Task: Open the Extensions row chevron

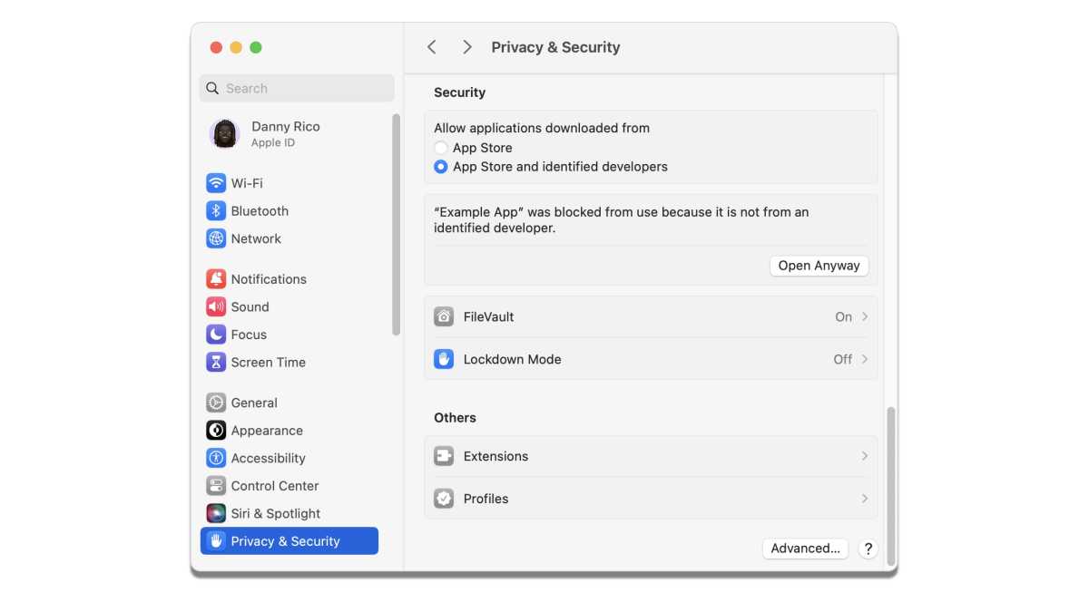Action: pyautogui.click(x=865, y=456)
